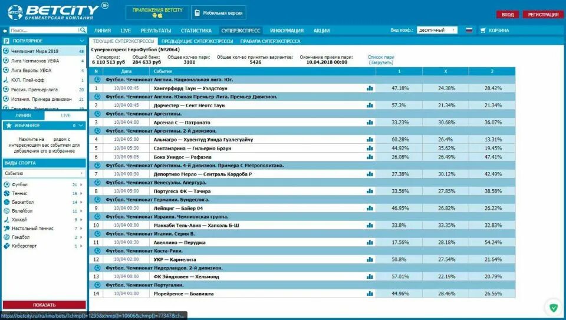The width and height of the screenshot is (566, 320).
Task: Open statistics chart for Депортиво Мерло match
Action: [x=370, y=174]
